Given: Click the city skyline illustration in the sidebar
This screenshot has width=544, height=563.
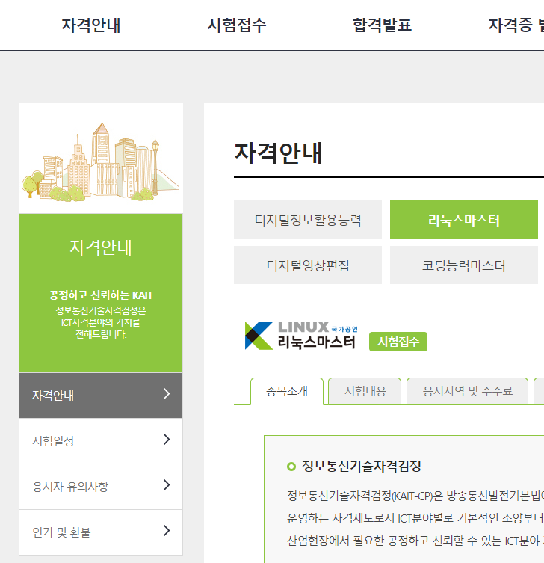Looking at the screenshot, I should tap(100, 161).
